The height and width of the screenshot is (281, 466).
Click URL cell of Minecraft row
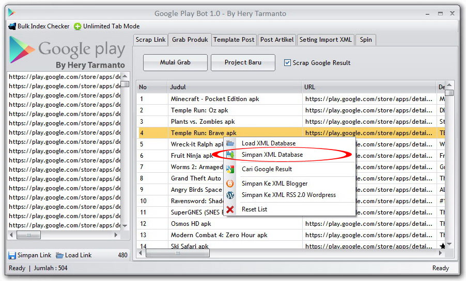tap(369, 99)
